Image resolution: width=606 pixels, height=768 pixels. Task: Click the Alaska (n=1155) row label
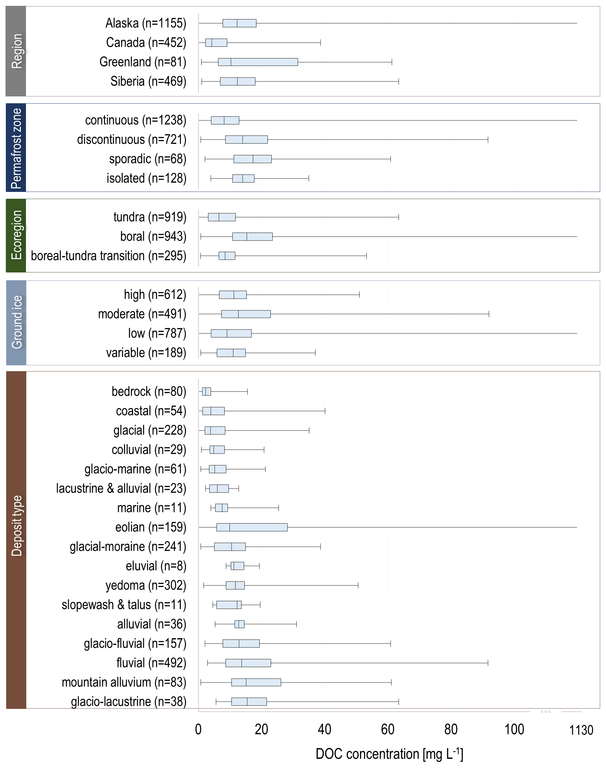(145, 23)
